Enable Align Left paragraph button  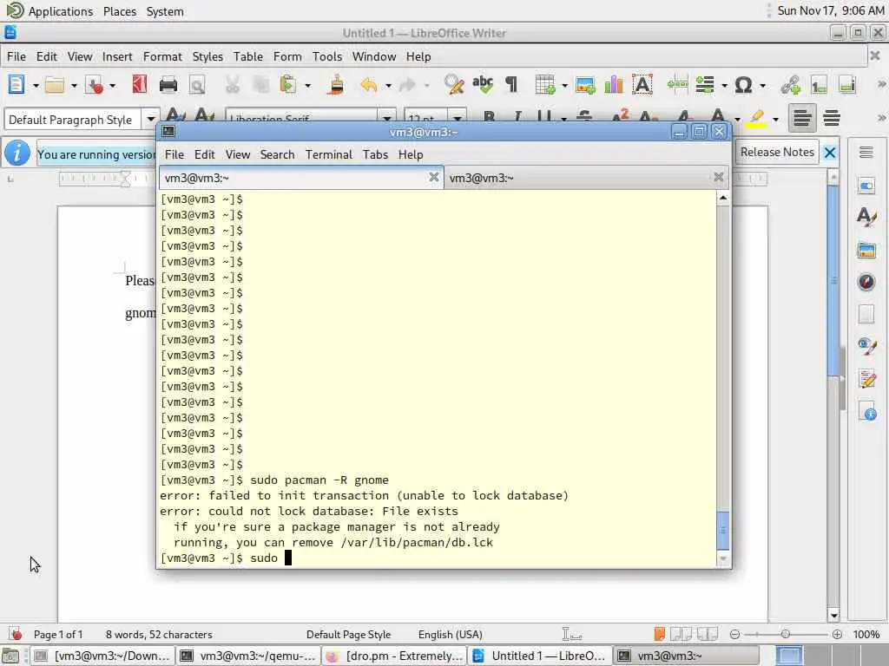click(801, 118)
